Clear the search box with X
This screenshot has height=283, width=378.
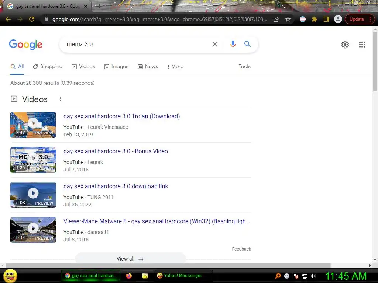point(214,44)
